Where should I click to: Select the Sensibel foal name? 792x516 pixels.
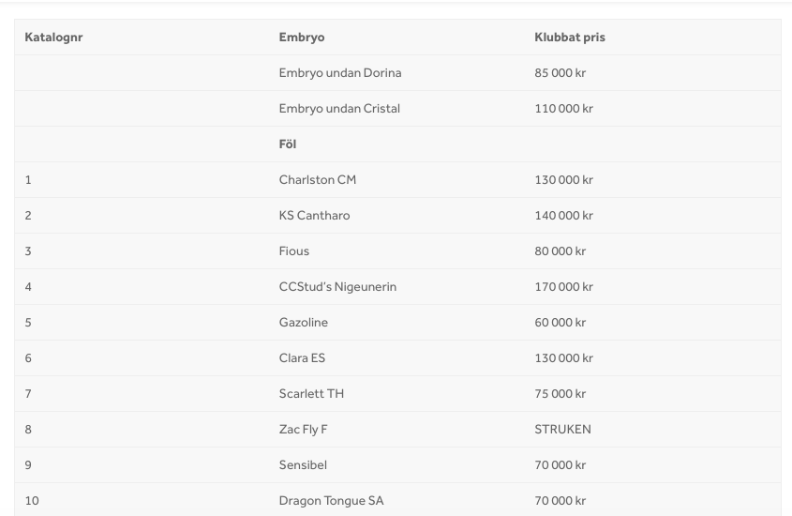point(303,465)
